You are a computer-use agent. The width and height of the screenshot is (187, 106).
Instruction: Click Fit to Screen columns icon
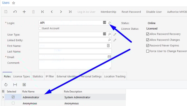coord(15,85)
